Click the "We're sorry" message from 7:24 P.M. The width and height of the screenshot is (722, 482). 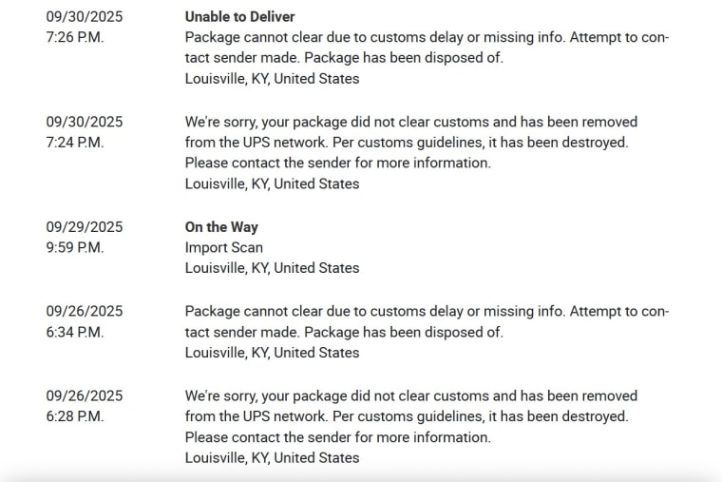point(410,122)
